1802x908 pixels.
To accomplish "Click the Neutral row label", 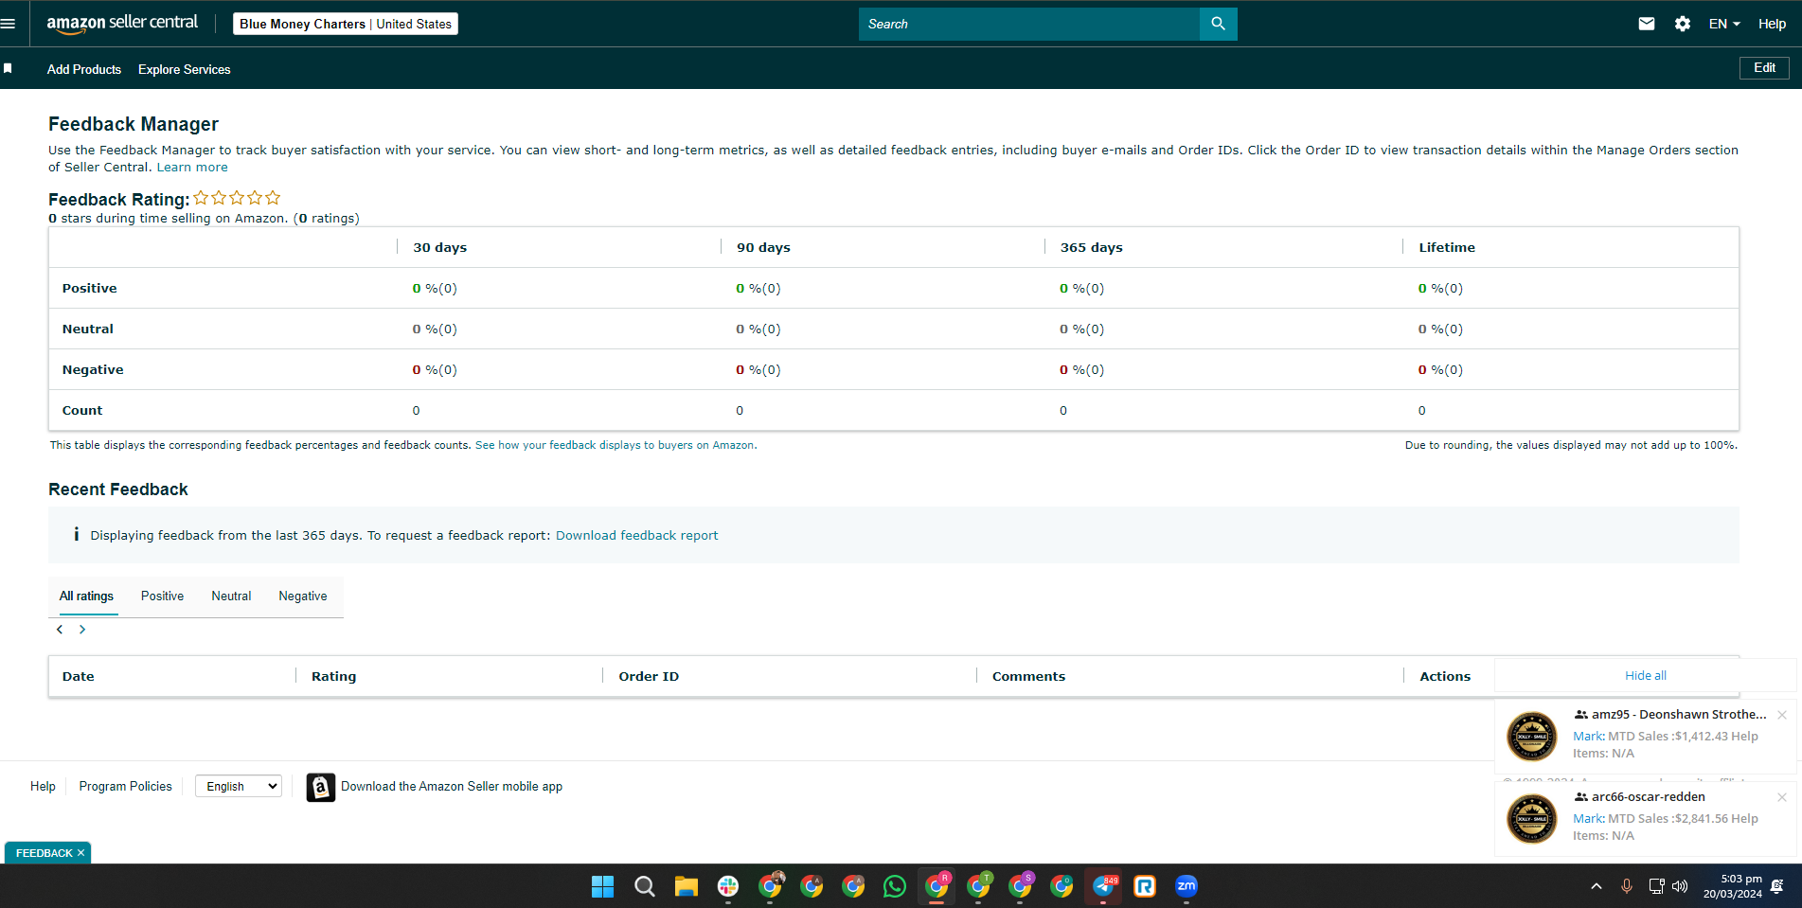I will pyautogui.click(x=88, y=329).
